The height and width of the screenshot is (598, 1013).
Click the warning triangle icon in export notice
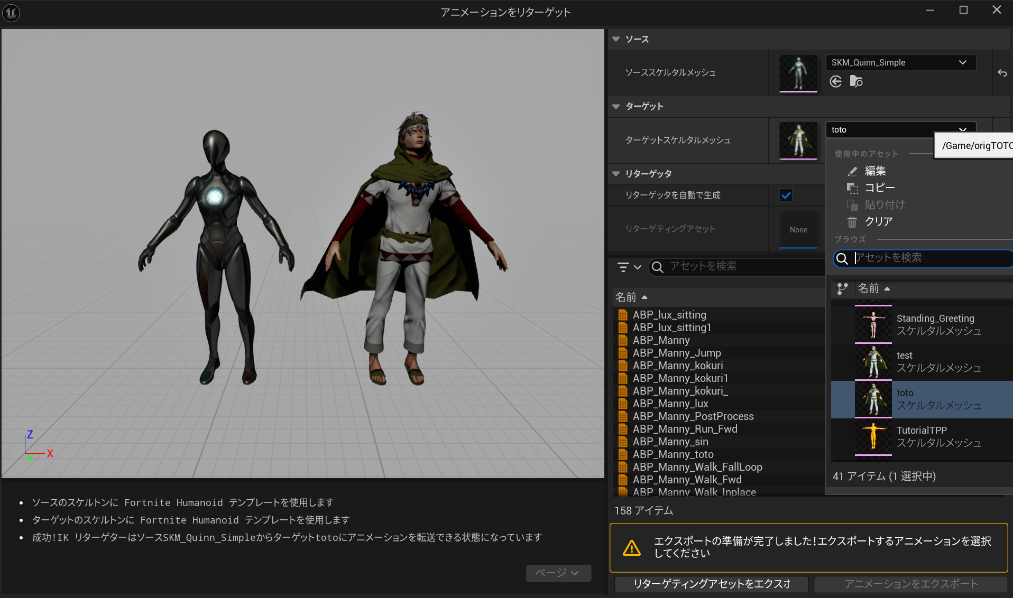pyautogui.click(x=632, y=548)
